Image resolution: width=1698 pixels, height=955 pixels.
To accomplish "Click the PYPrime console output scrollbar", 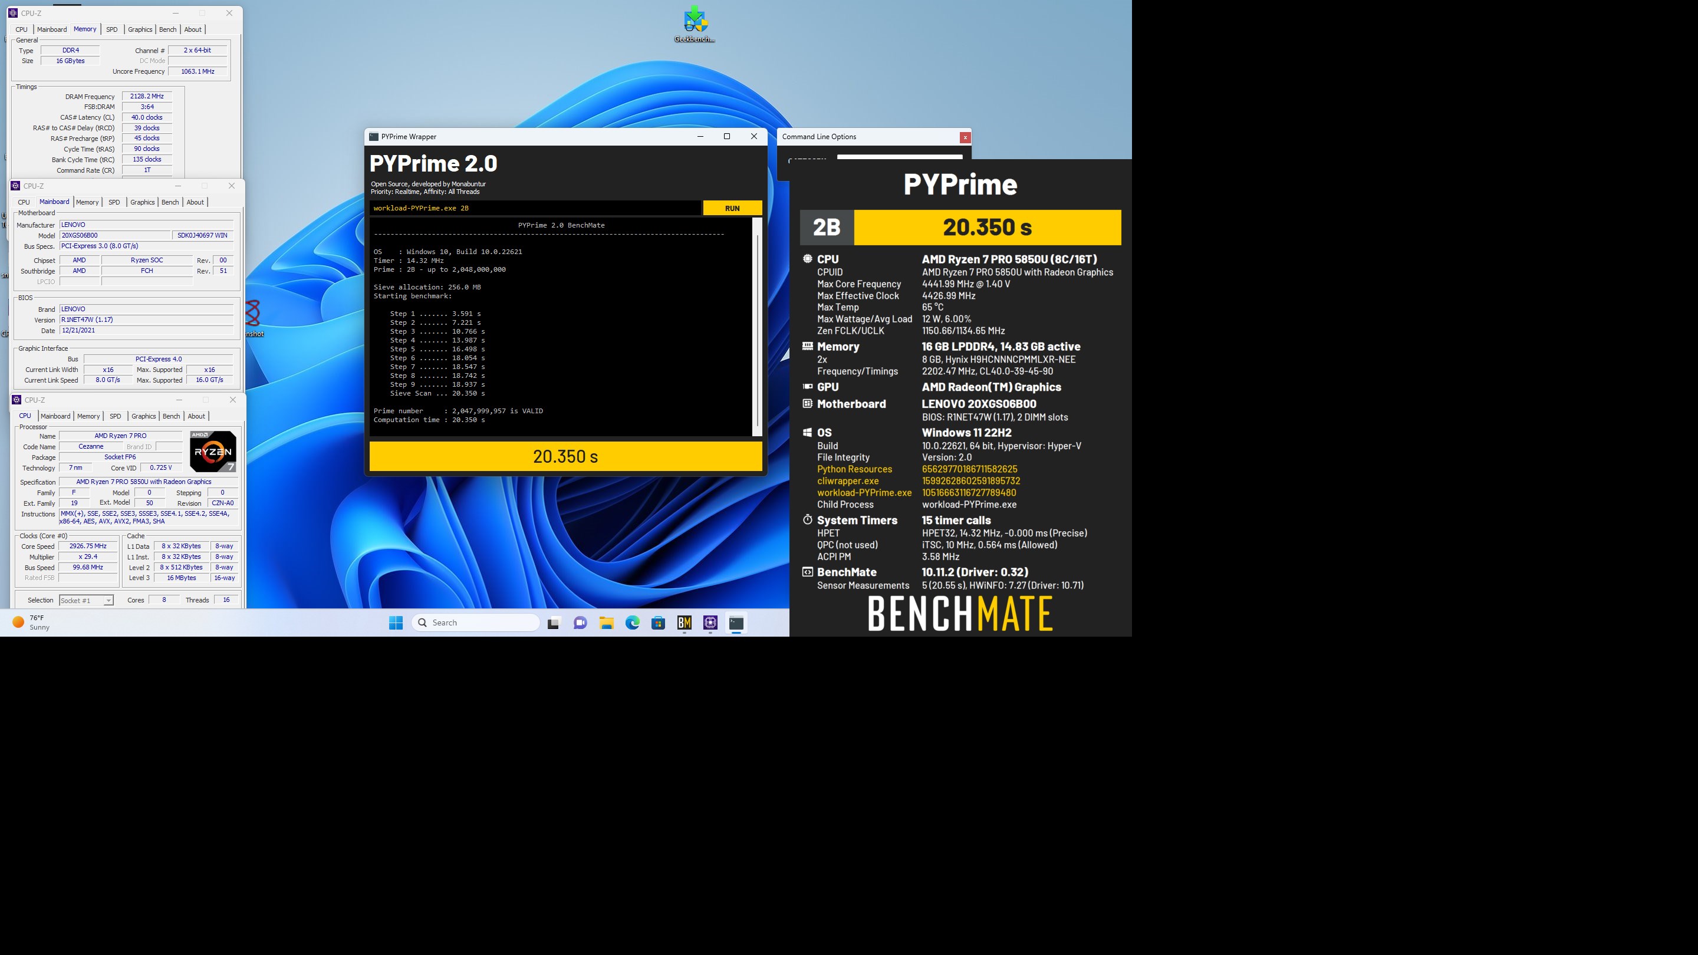I will point(758,327).
